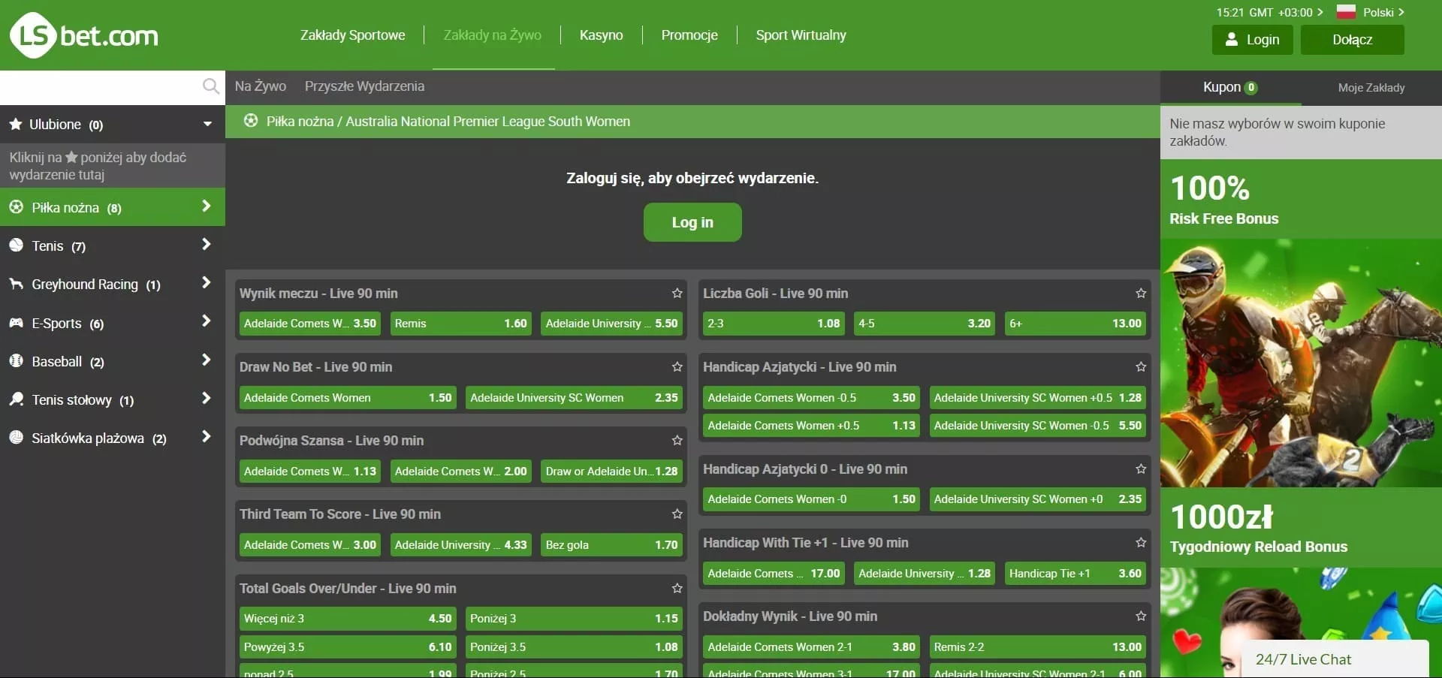
Task: Collapse the Ulubione favorites dropdown arrow
Action: (207, 125)
